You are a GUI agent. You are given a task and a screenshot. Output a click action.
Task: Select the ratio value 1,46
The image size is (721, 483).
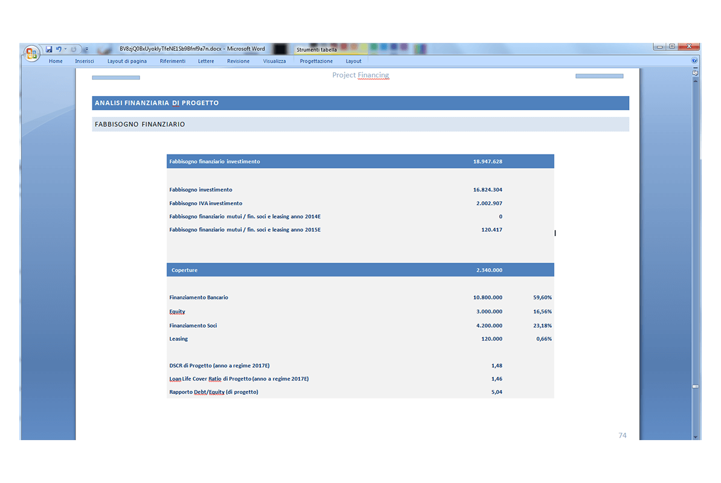497,379
